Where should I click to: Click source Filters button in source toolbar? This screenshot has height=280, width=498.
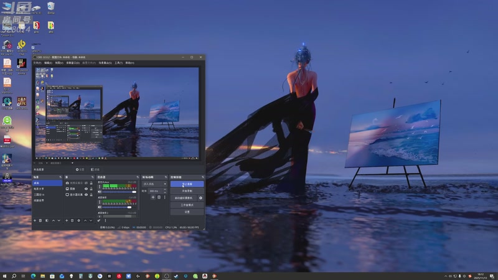pyautogui.click(x=95, y=169)
